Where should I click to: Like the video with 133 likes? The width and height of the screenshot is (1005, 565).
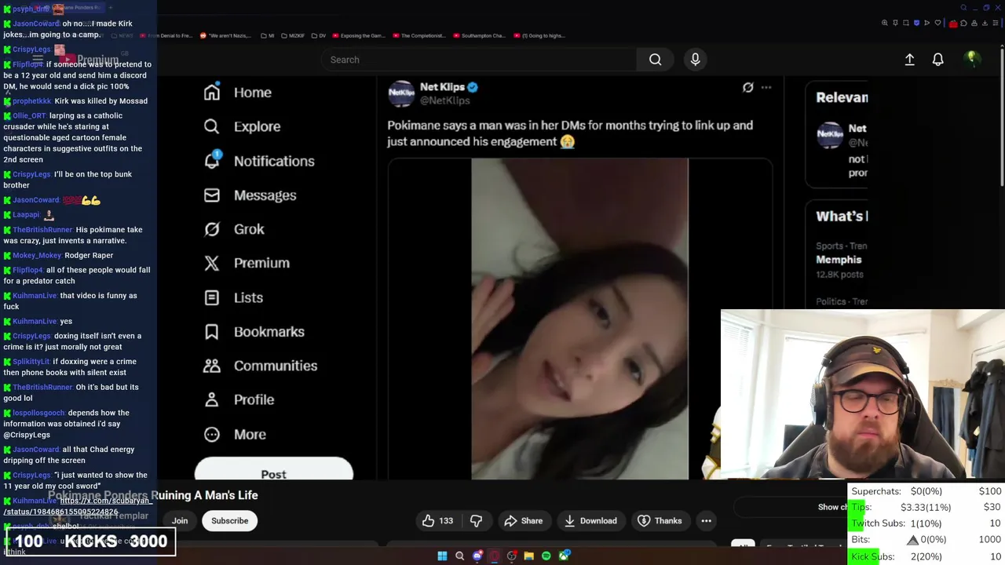pos(437,520)
